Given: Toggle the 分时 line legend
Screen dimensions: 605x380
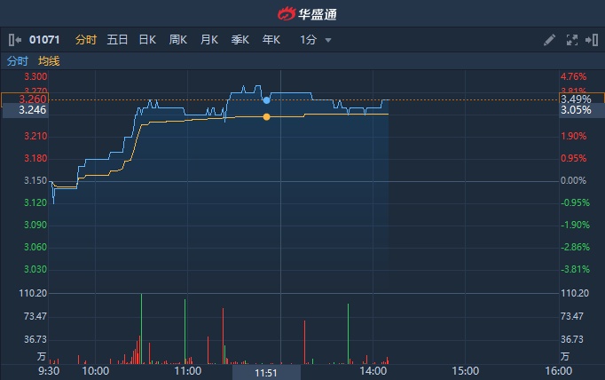Looking at the screenshot, I should (18, 61).
